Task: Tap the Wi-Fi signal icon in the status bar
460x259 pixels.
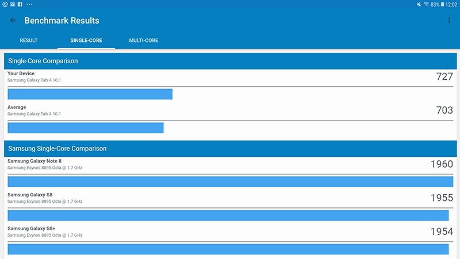Action: [426, 5]
